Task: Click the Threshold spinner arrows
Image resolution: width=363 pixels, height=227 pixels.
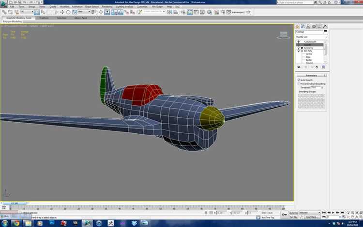Action: pyautogui.click(x=322, y=87)
